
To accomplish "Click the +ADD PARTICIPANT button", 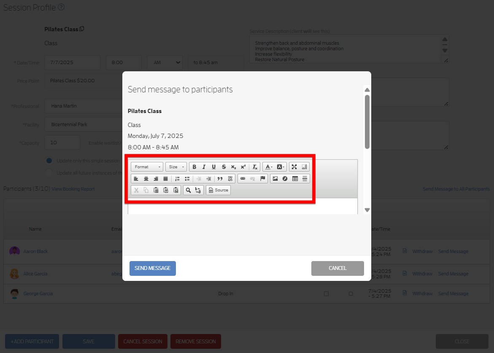I will click(32, 341).
